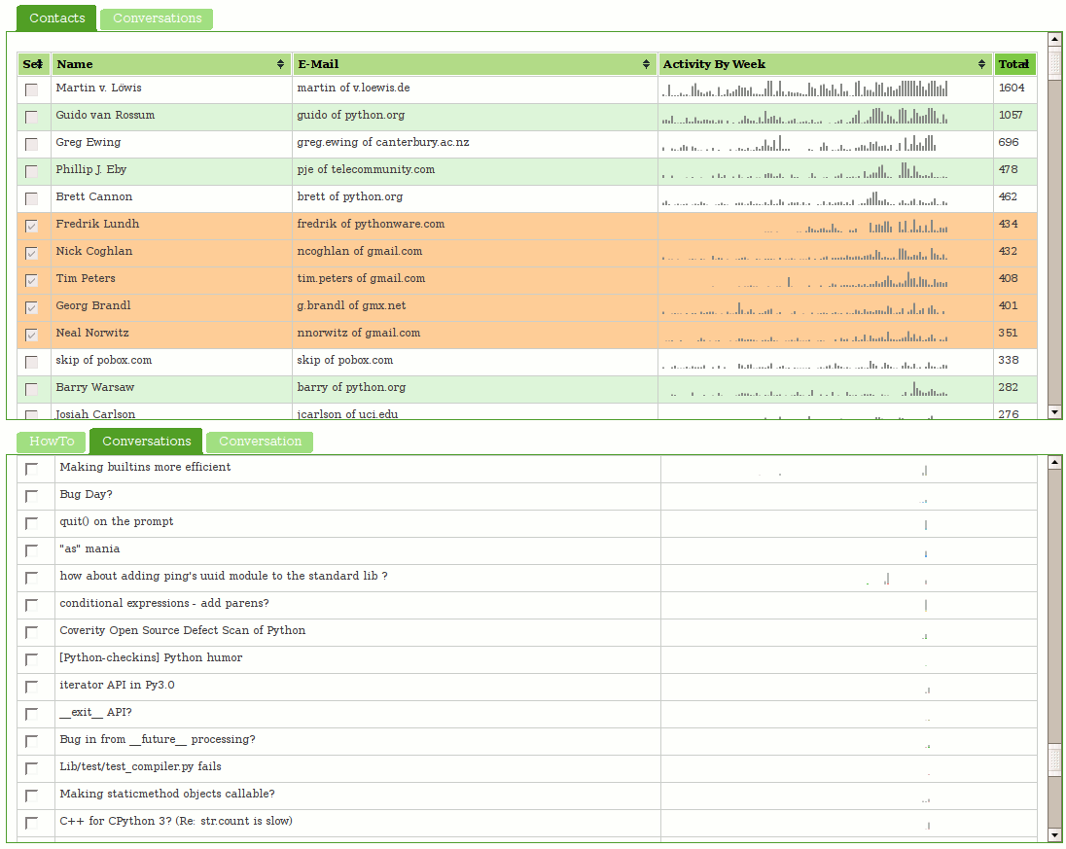Click the conversations list scroll-up arrow
This screenshot has width=1066, height=849.
click(x=1054, y=462)
